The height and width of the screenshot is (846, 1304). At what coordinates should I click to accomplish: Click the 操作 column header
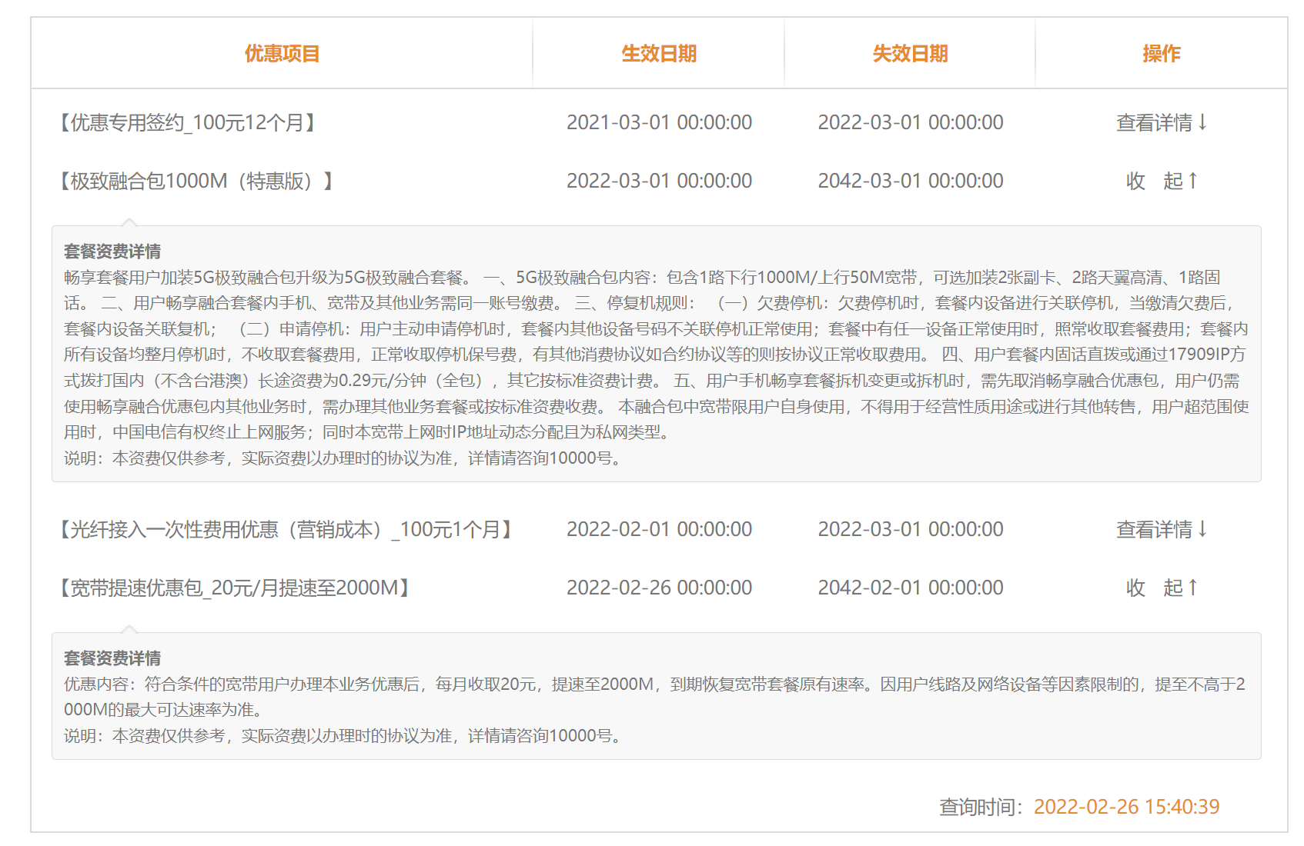click(x=1161, y=54)
